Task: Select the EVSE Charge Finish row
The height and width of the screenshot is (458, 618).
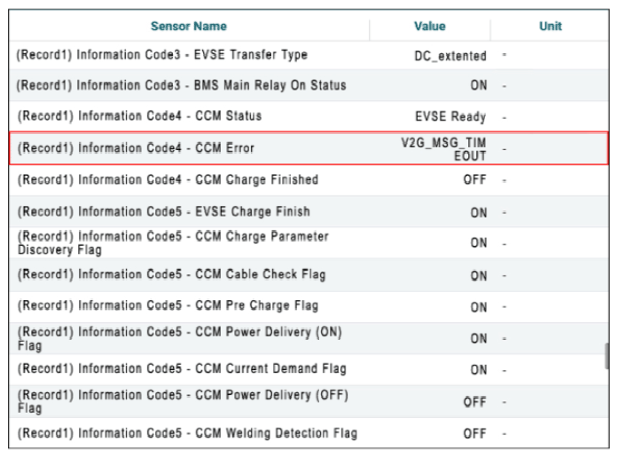Action: click(309, 211)
